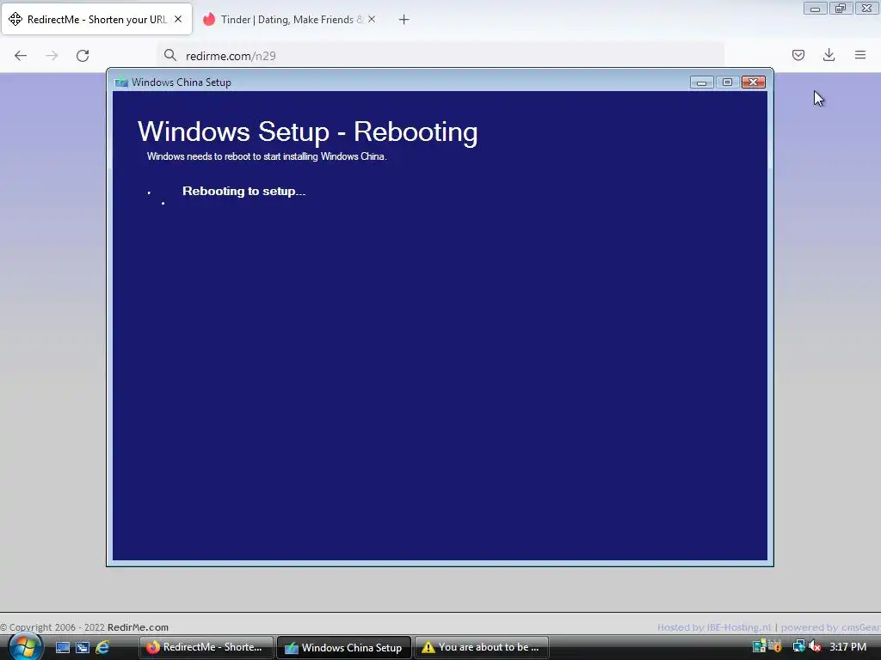Image resolution: width=881 pixels, height=660 pixels.
Task: Click the muted volume tray icon
Action: pos(814,647)
